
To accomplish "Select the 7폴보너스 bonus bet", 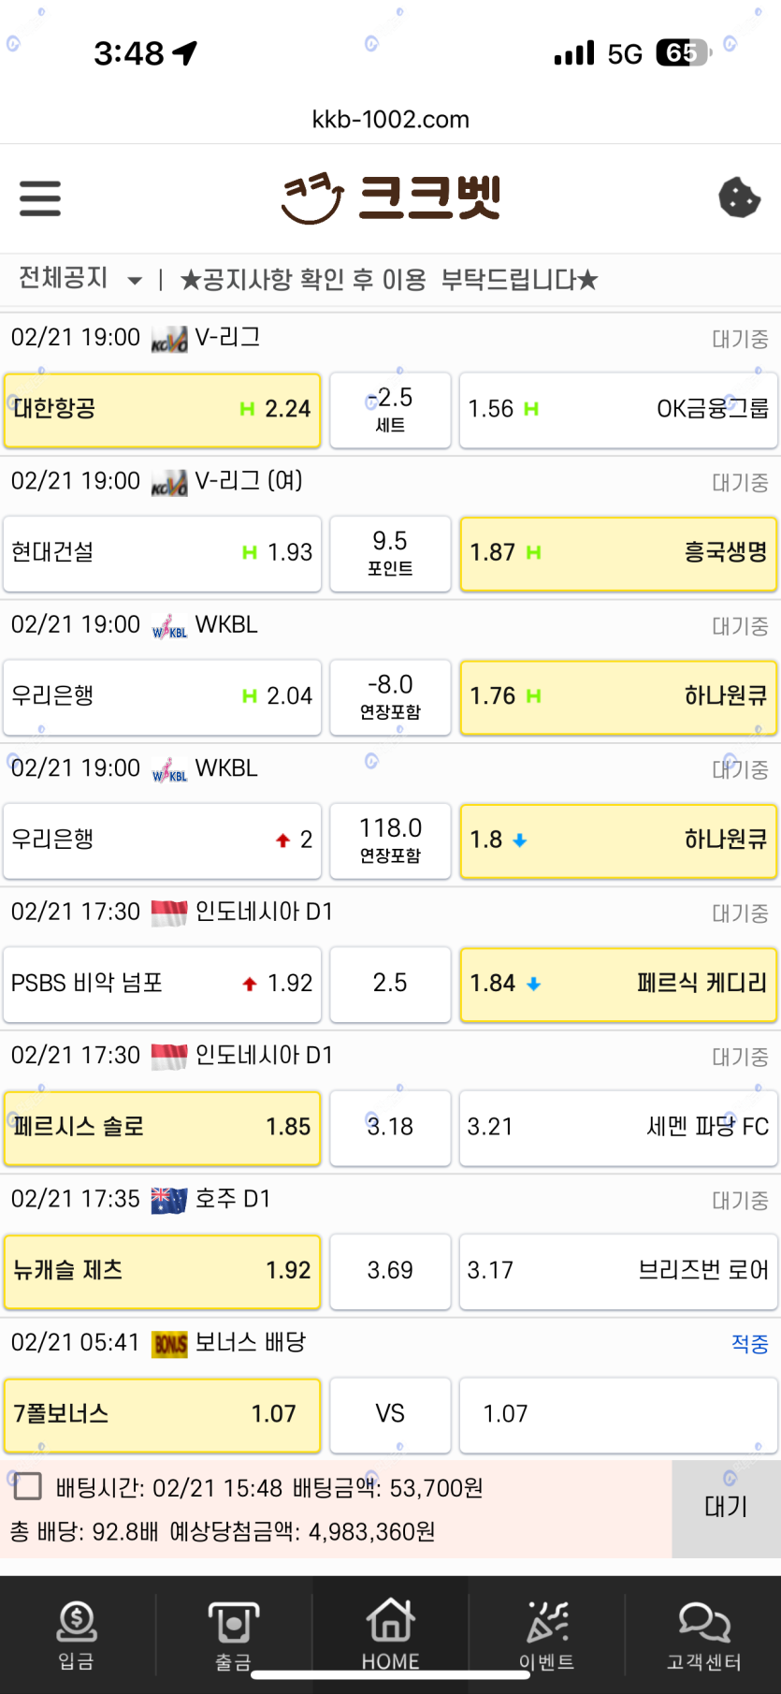I will 162,1414.
